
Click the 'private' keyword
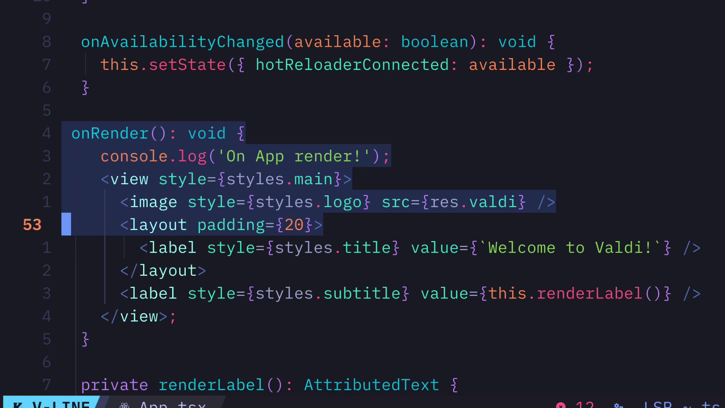pos(114,385)
